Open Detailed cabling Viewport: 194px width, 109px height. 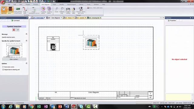[x=68, y=10]
